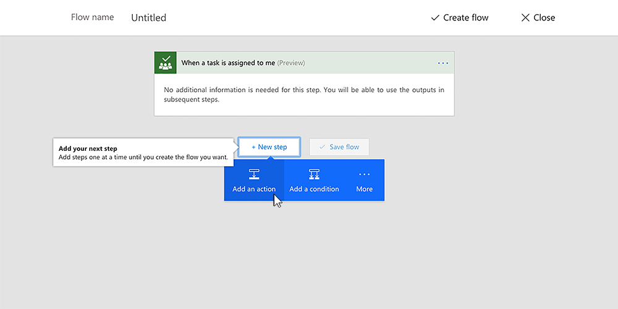
Task: Edit the Untitled flow name field
Action: click(x=149, y=18)
